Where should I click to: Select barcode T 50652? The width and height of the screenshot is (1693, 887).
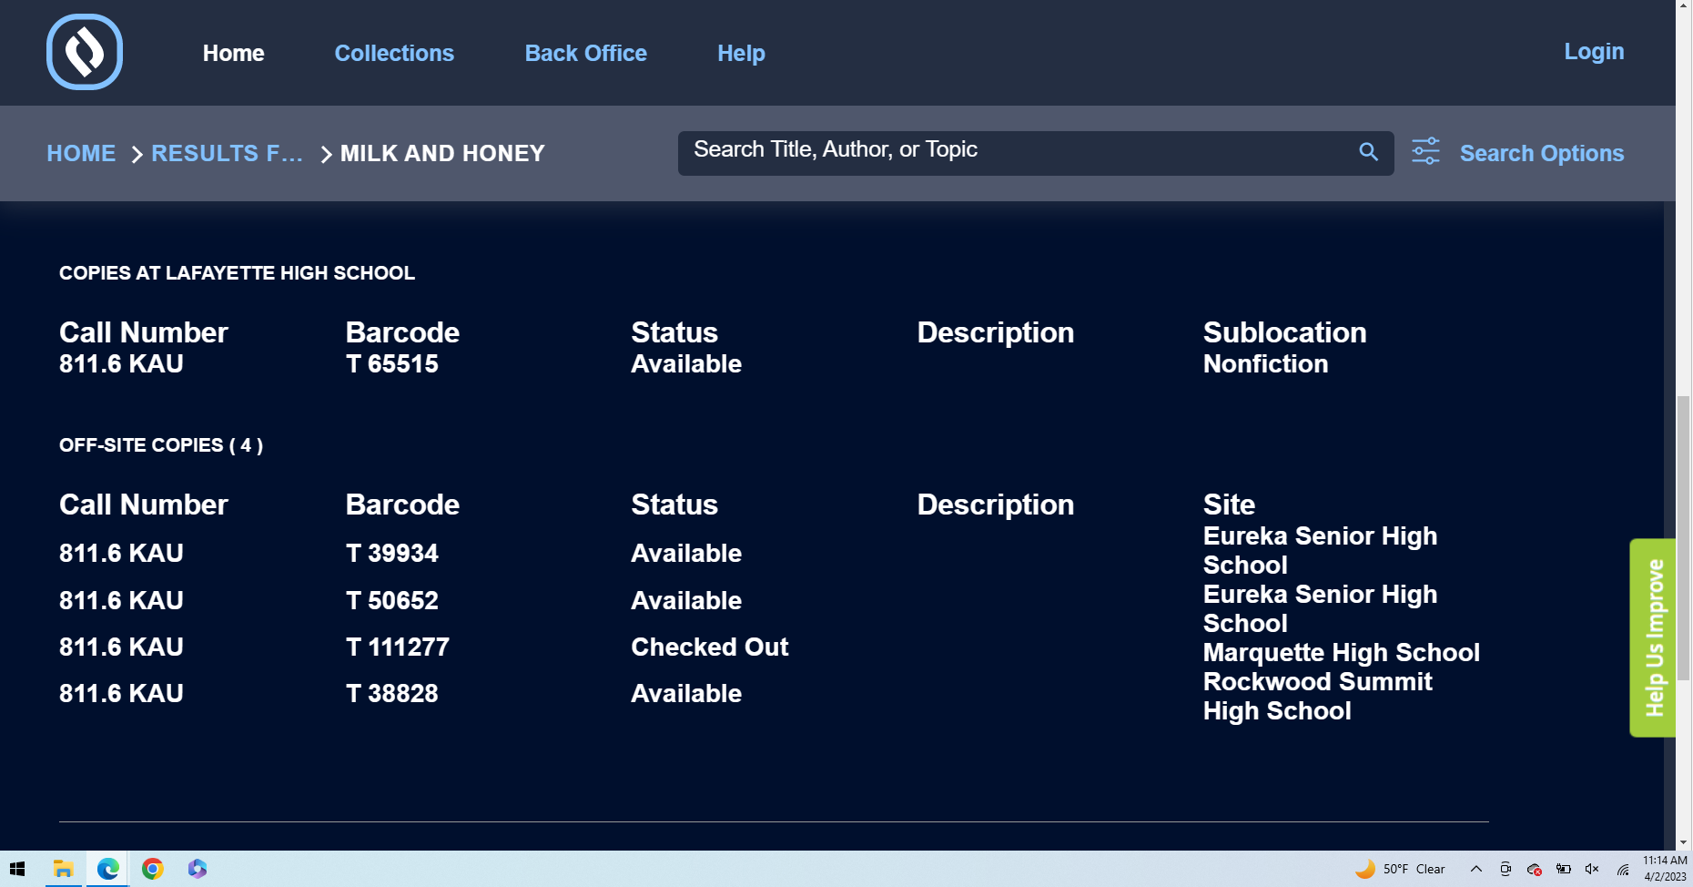point(391,600)
